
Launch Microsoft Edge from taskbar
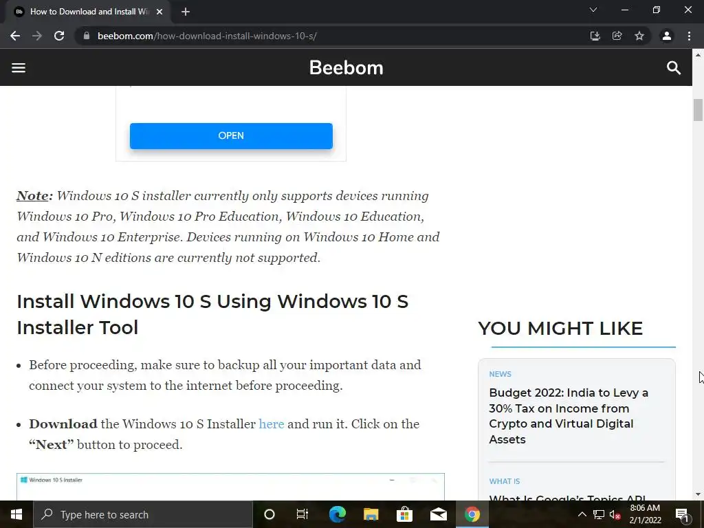337,514
